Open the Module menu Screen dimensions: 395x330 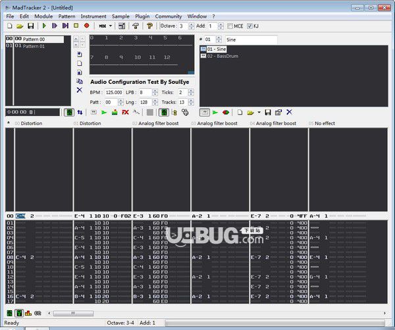click(x=43, y=16)
